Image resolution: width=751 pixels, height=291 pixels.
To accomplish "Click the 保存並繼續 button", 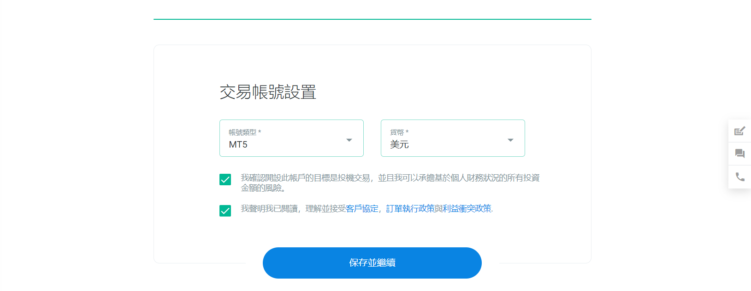I will (x=372, y=263).
